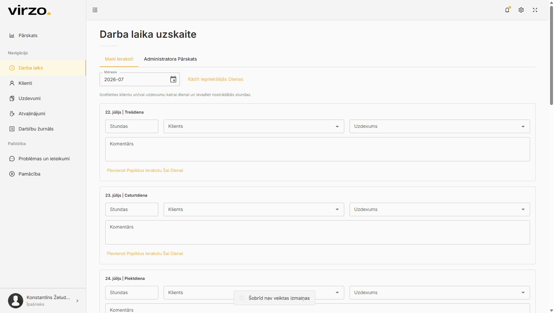This screenshot has width=554, height=313.
Task: Expand the user profile chevron for Konstantīns
Action: (77, 301)
